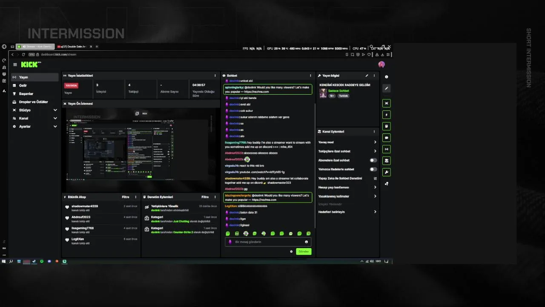
Task: Click the green Gönder send button
Action: coord(304,252)
